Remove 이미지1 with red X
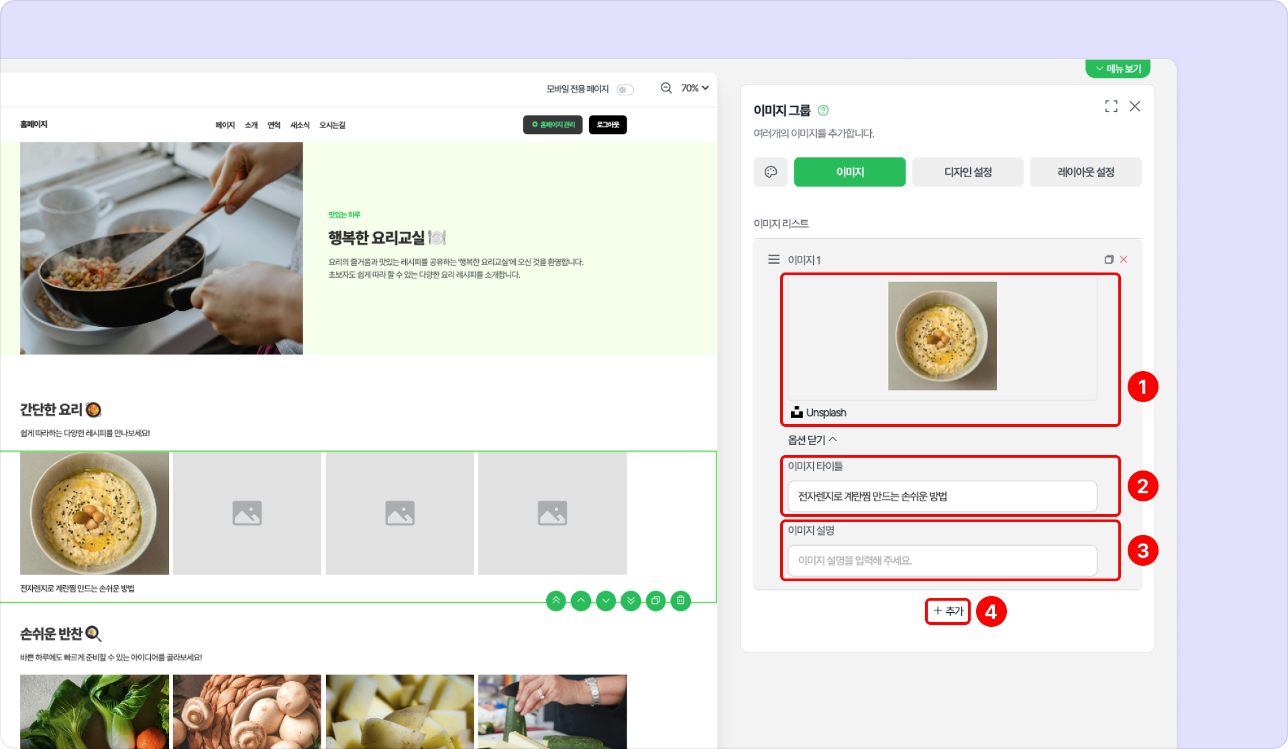This screenshot has width=1288, height=749. coord(1124,260)
